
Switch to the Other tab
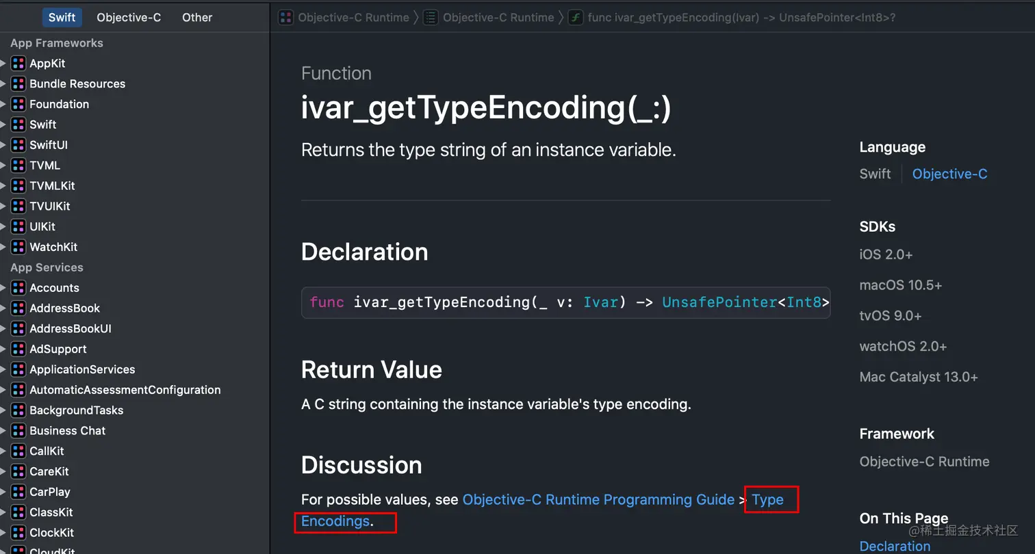(197, 17)
